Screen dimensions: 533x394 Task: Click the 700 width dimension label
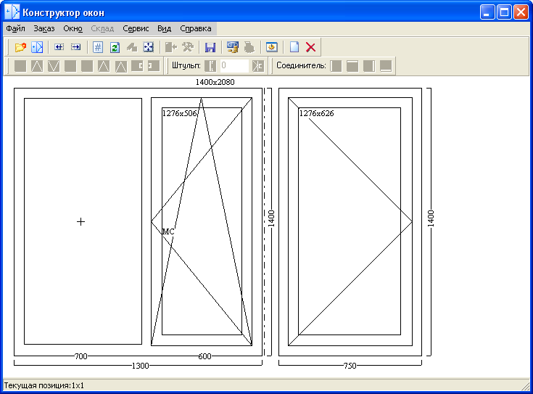pos(81,356)
